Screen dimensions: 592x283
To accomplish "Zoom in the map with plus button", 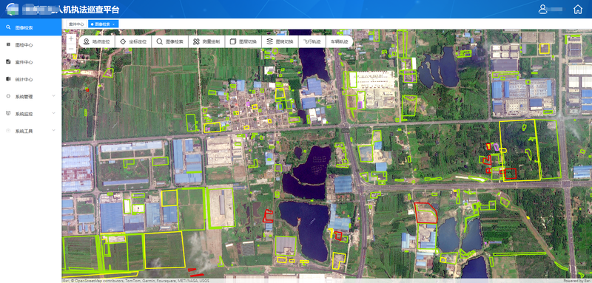I will click(x=71, y=39).
